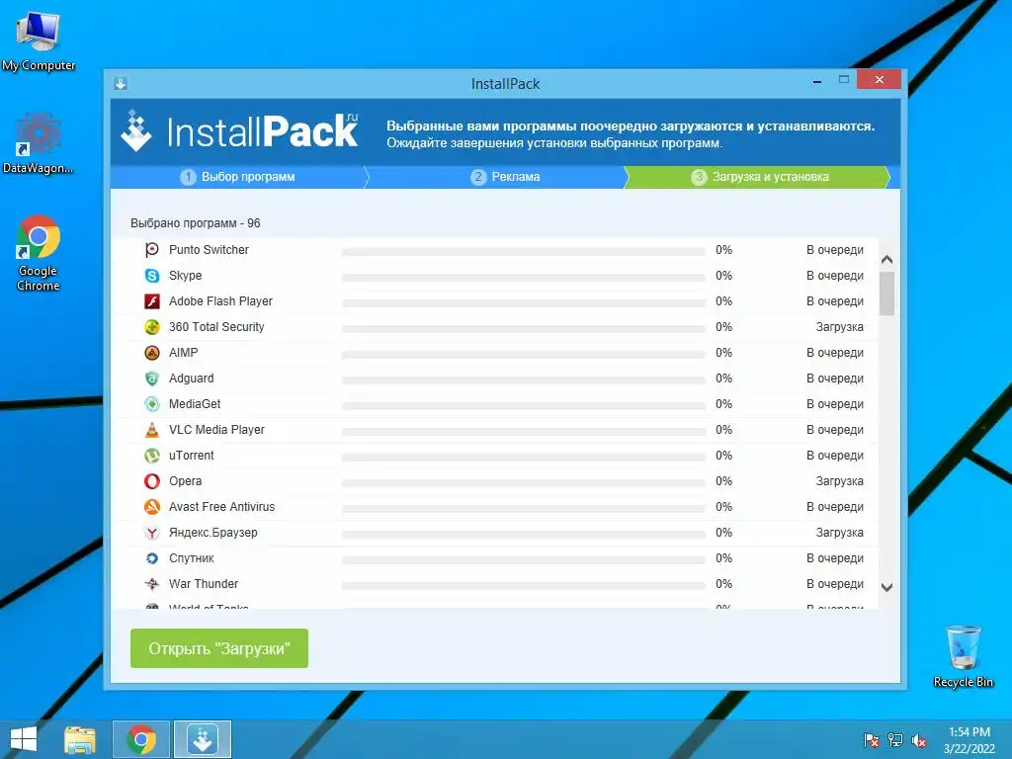Click the Adguard shield icon
Image resolution: width=1012 pixels, height=759 pixels.
click(x=151, y=379)
